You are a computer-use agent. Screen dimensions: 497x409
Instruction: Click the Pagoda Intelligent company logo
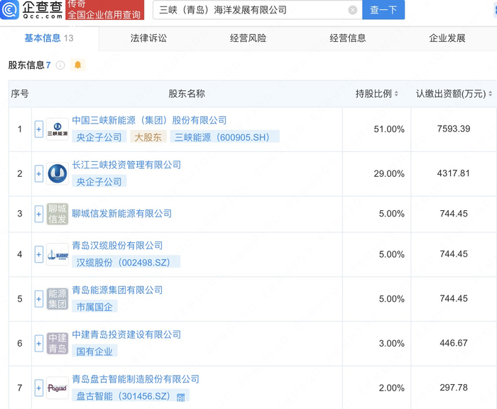coord(58,388)
